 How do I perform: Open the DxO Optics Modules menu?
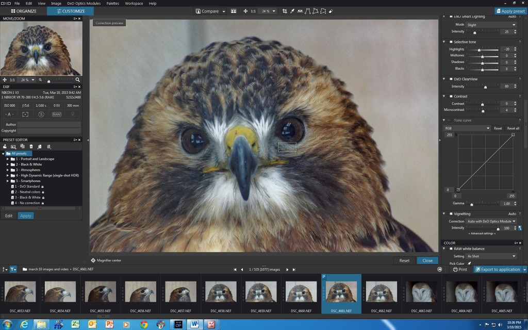[84, 4]
